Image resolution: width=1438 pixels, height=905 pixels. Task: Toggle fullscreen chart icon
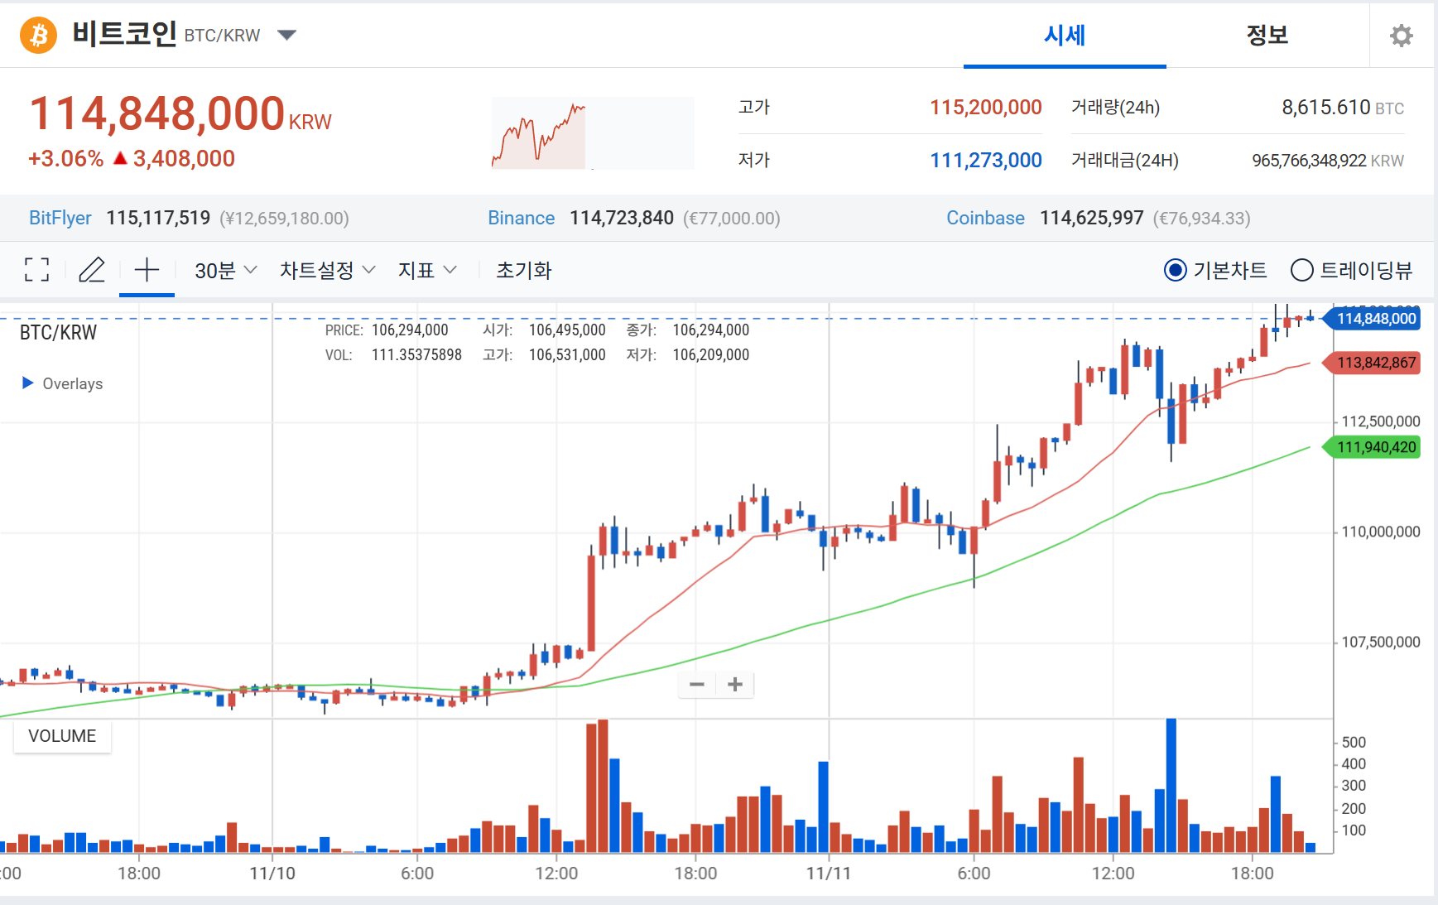(36, 270)
